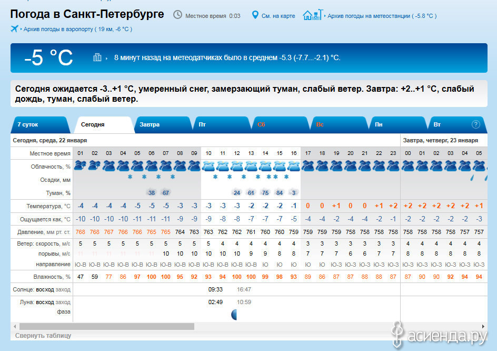Viewport: 497px width, 351px height.
Task: Click the moon phase icon
Action: point(234,315)
